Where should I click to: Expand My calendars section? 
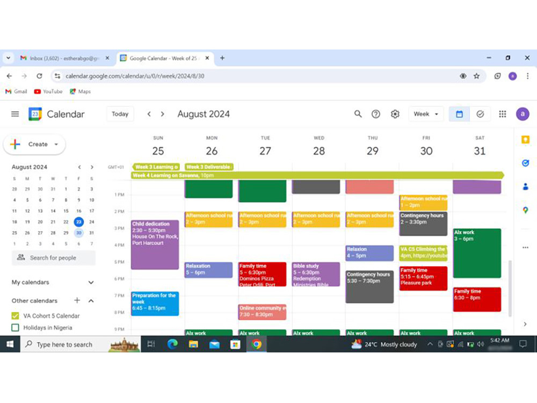click(91, 283)
